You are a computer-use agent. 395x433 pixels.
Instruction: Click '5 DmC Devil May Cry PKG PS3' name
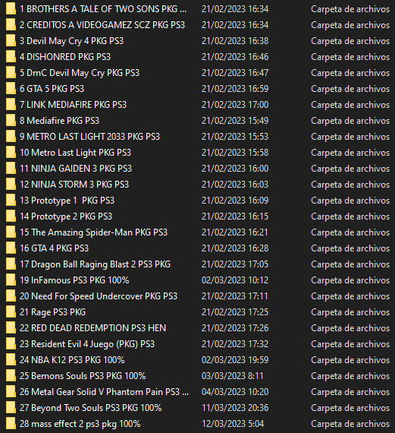[80, 73]
